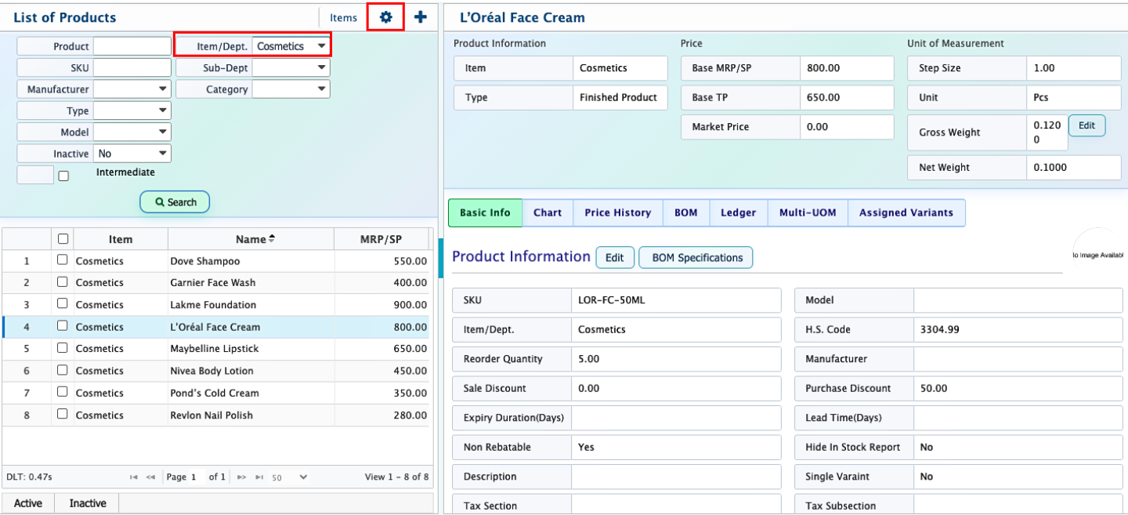Open the Multi-UOM tab
Screen dimensions: 1128x515
(x=808, y=212)
